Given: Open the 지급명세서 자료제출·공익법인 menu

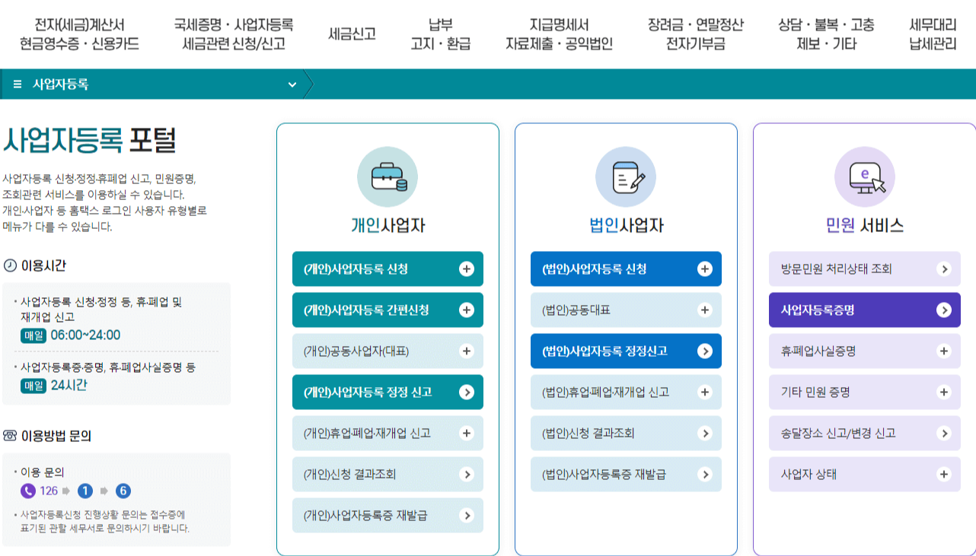Looking at the screenshot, I should coord(559,34).
